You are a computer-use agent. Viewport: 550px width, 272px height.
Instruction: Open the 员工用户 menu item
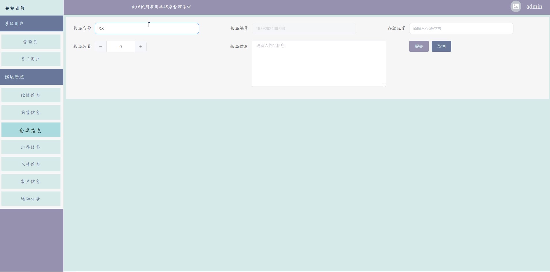[31, 59]
